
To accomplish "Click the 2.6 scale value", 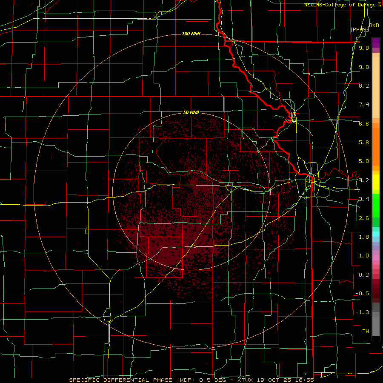I will [x=364, y=218].
